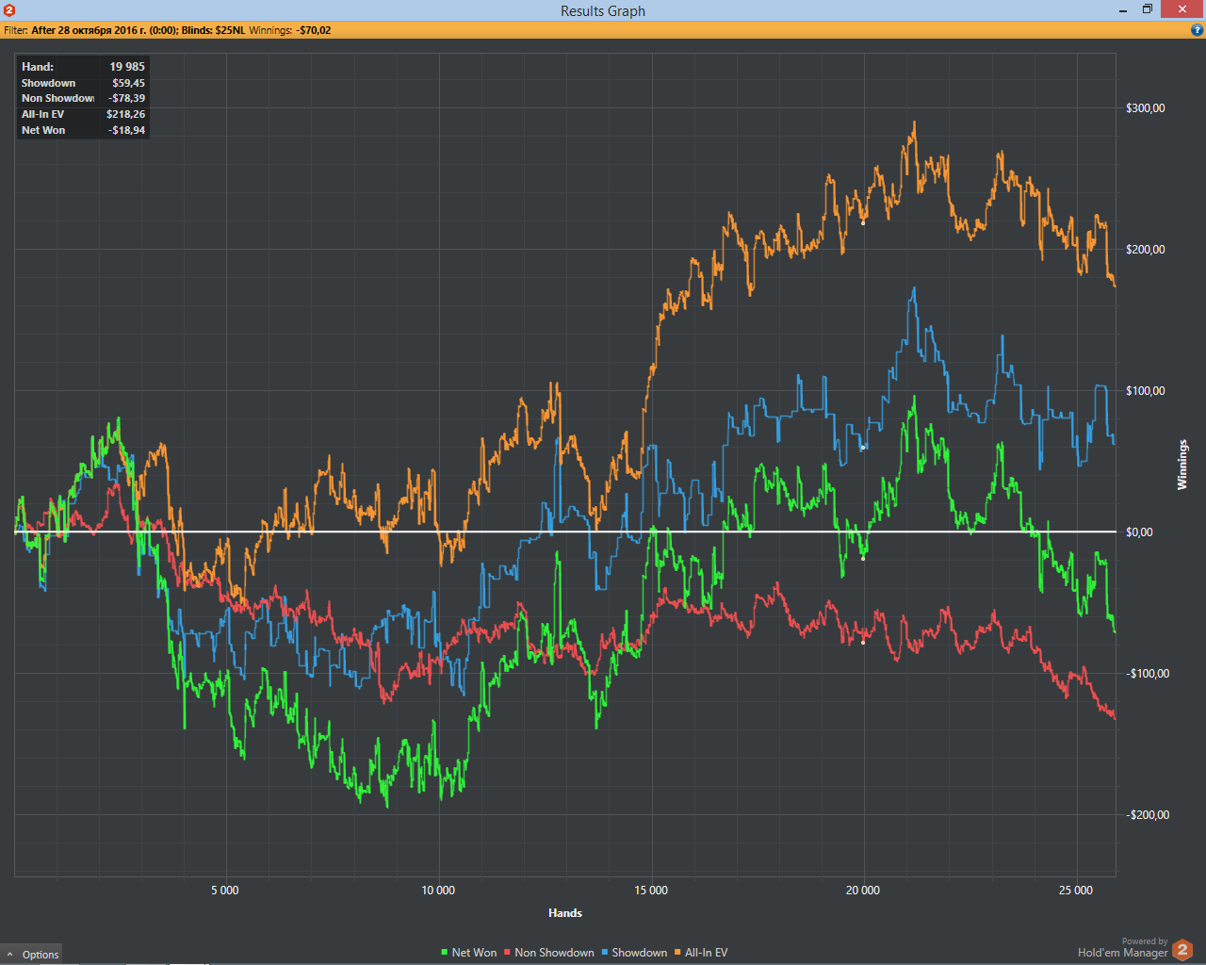1206x965 pixels.
Task: Close the Results Graph window
Action: pyautogui.click(x=1183, y=9)
